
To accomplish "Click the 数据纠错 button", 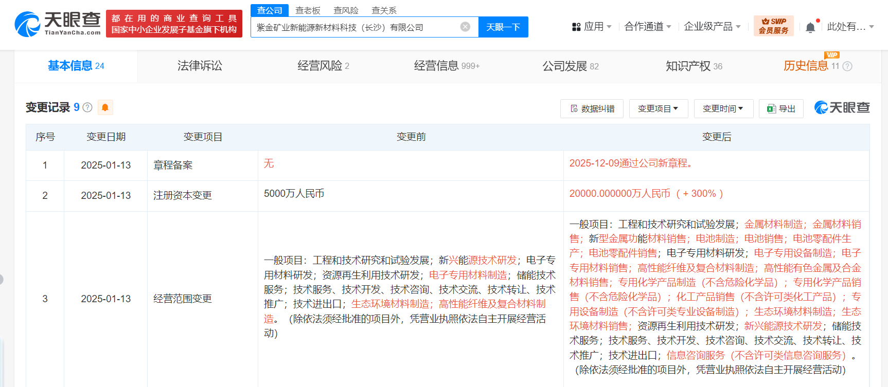I will tap(592, 108).
